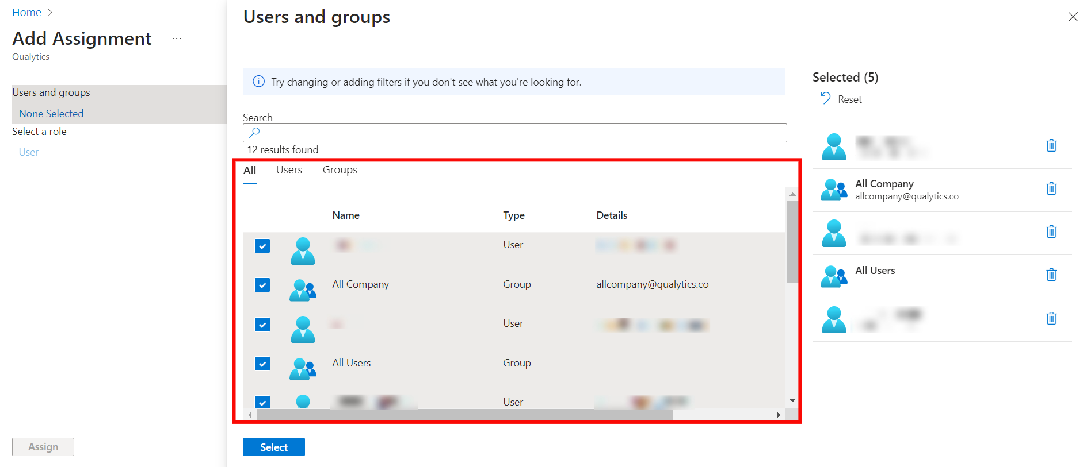This screenshot has width=1087, height=467.
Task: Click user avatar in first results row
Action: [x=303, y=251]
